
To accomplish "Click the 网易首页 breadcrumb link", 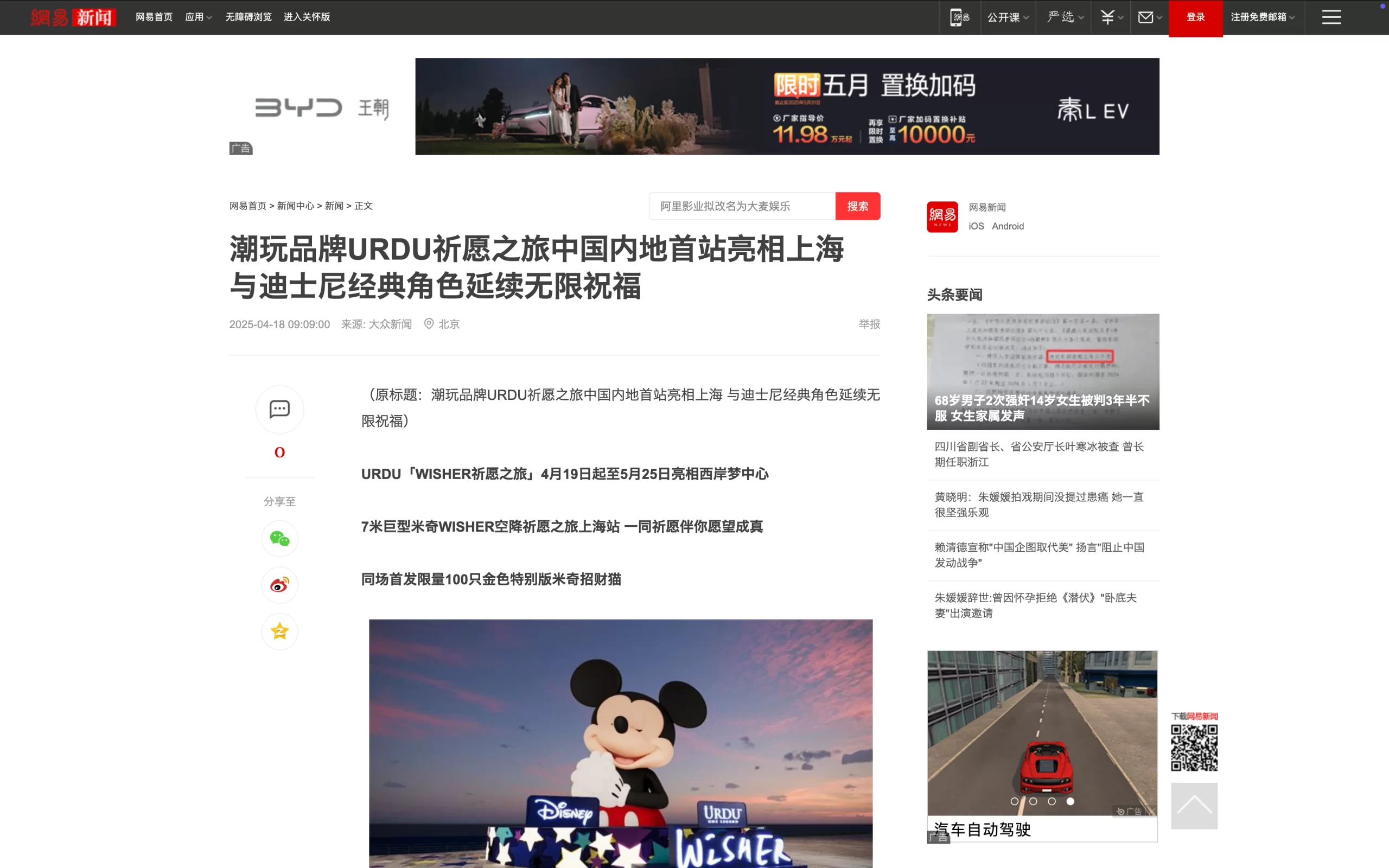I will [247, 206].
